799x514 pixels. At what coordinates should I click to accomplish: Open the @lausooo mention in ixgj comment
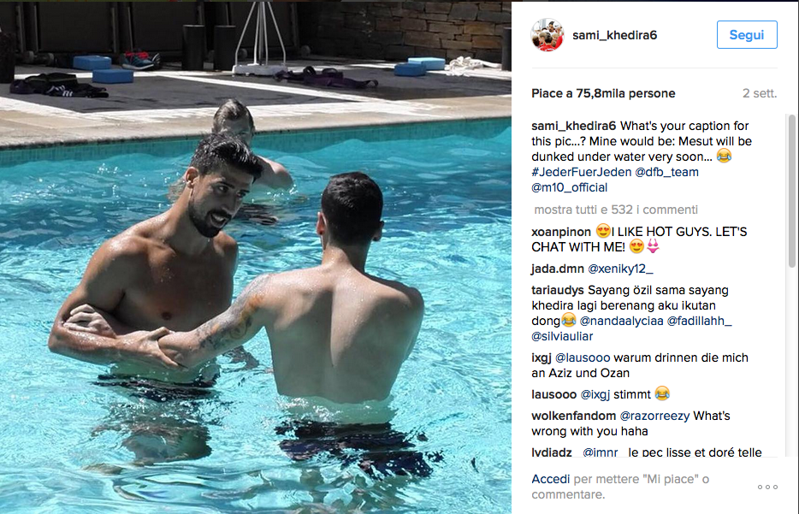coord(583,357)
